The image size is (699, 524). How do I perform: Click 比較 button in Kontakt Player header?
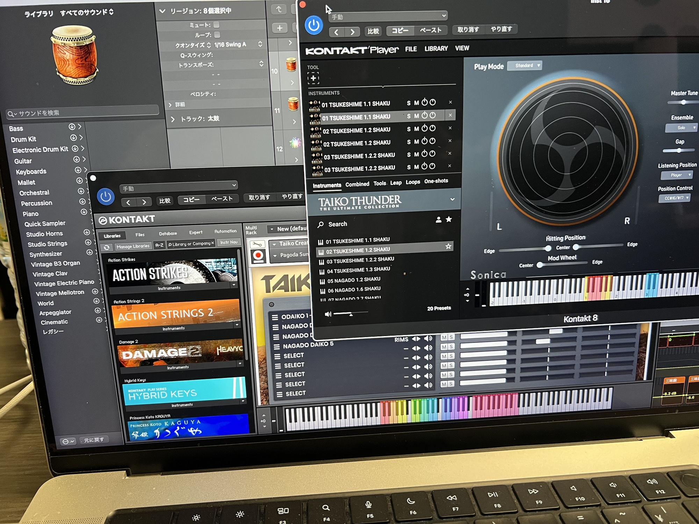click(x=373, y=31)
